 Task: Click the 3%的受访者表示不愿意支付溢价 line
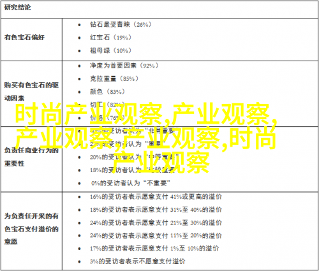point(138,261)
